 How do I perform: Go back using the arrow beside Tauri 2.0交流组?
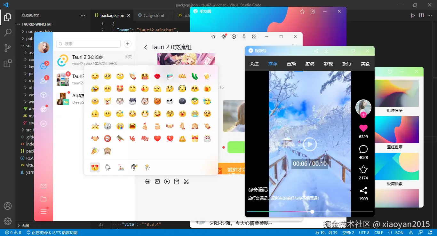click(x=146, y=47)
